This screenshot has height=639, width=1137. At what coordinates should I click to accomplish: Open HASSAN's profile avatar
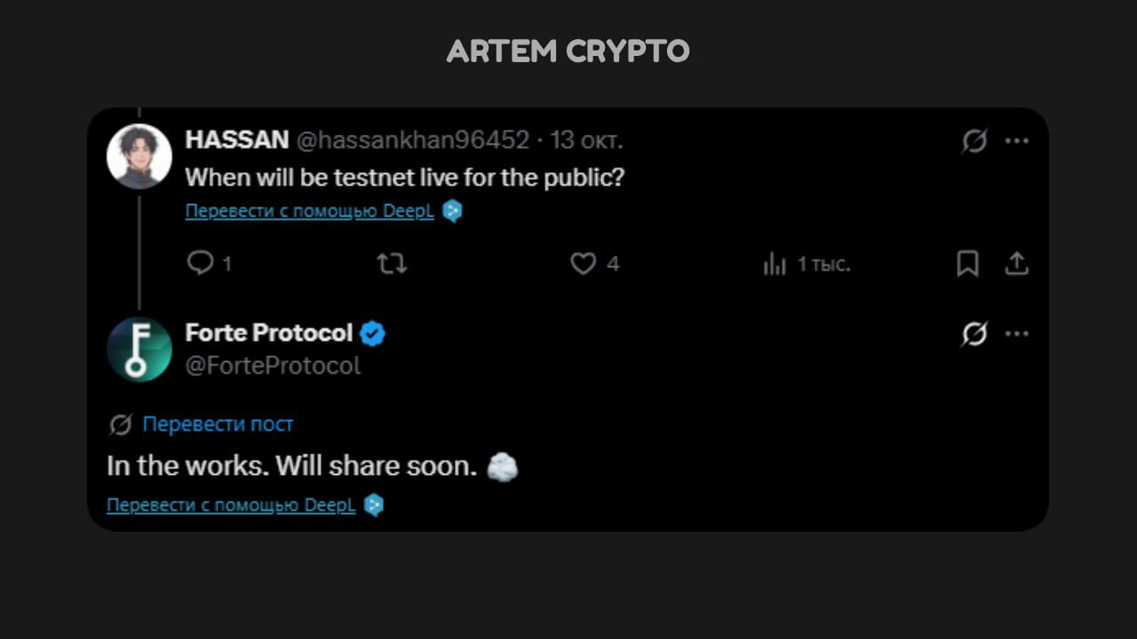pos(139,157)
